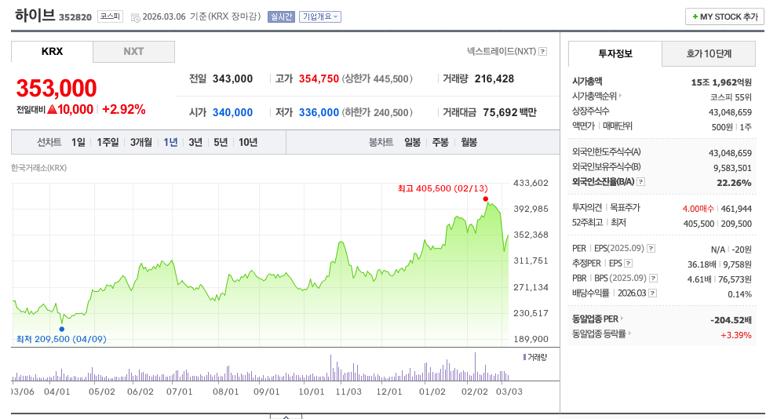This screenshot has height=419, width=777.
Task: Expand the collapse arrow below the chart
Action: [286, 417]
